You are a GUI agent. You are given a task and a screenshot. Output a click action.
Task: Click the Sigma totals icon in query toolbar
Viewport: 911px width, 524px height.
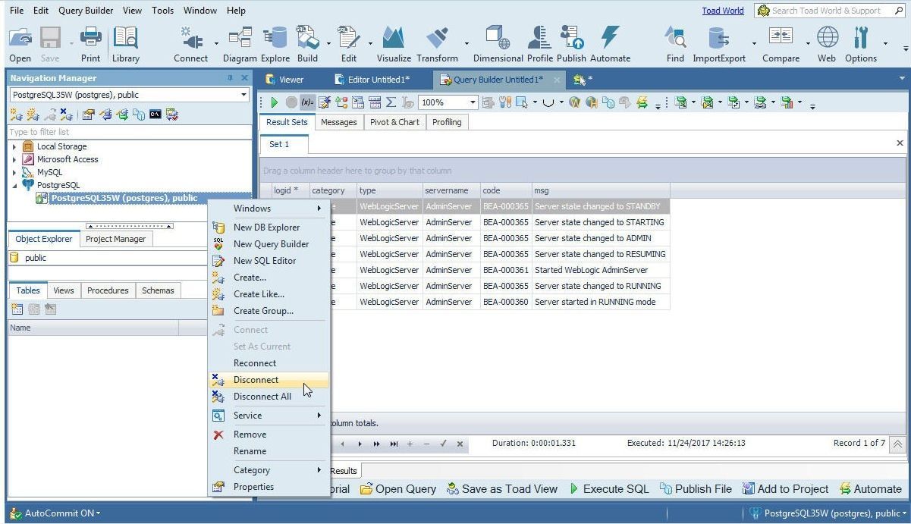[391, 102]
